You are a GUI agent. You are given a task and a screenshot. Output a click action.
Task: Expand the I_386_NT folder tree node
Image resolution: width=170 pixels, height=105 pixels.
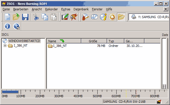(x=5, y=46)
